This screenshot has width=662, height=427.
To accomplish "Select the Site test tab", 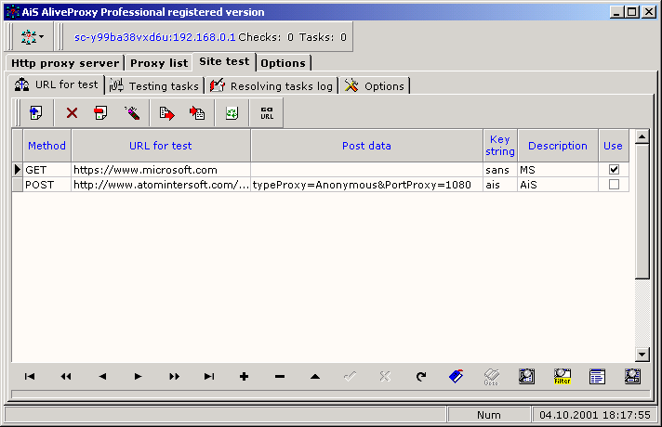I will coord(224,61).
